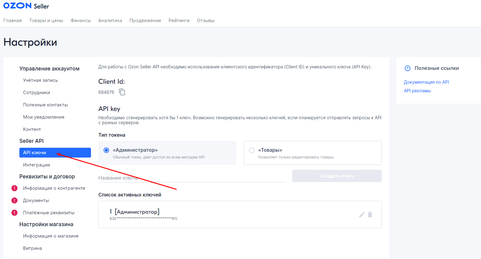Viewport: 481px width, 259px height.
Task: Edit the Администратор API key
Action: (362, 215)
